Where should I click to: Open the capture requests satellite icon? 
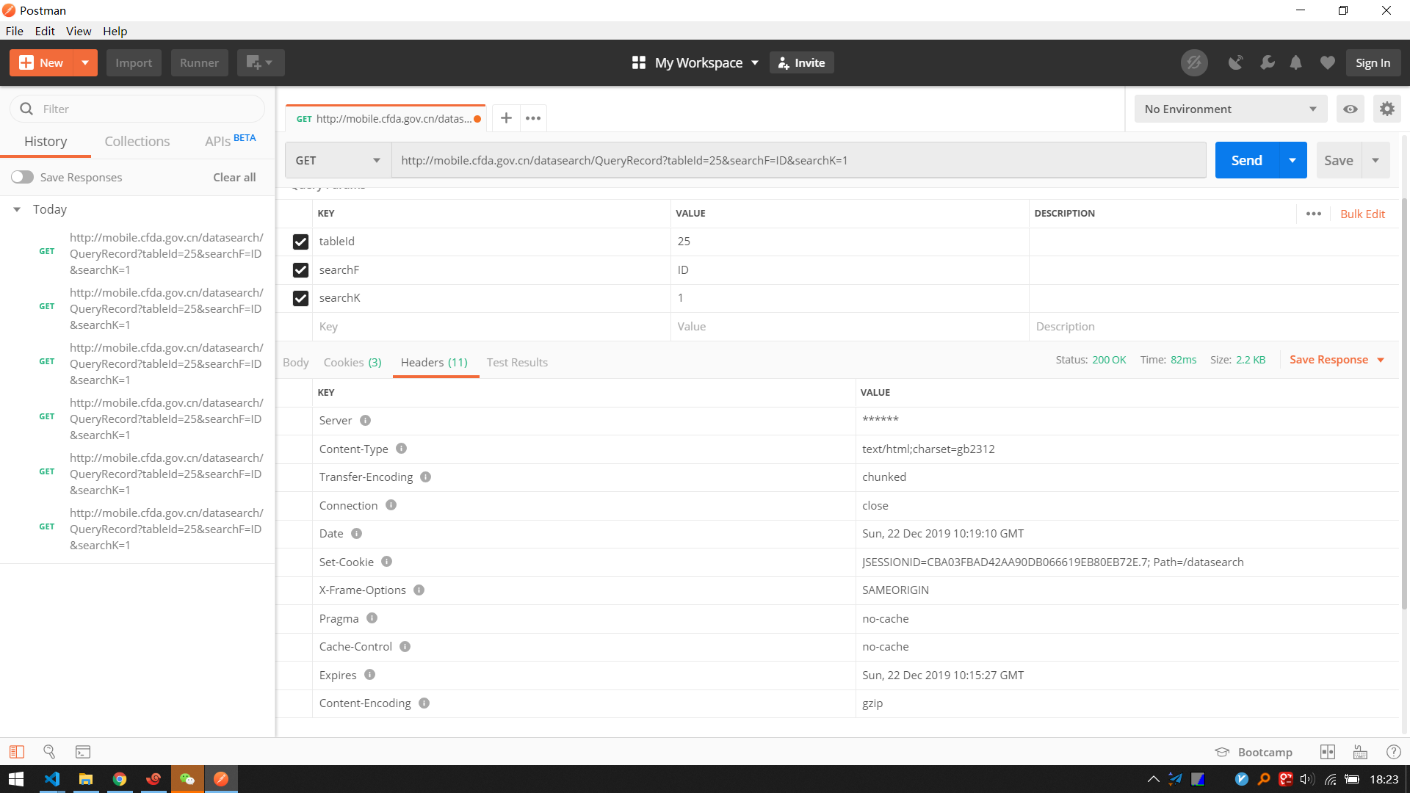pos(1236,63)
